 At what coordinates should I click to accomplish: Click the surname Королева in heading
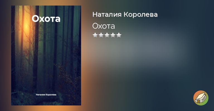click(140, 14)
